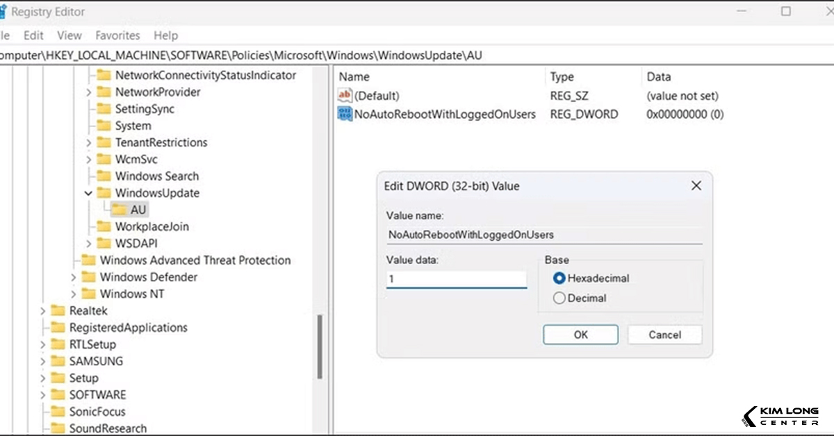Select the Hexadecimal base radio button
The image size is (834, 436).
pyautogui.click(x=558, y=278)
